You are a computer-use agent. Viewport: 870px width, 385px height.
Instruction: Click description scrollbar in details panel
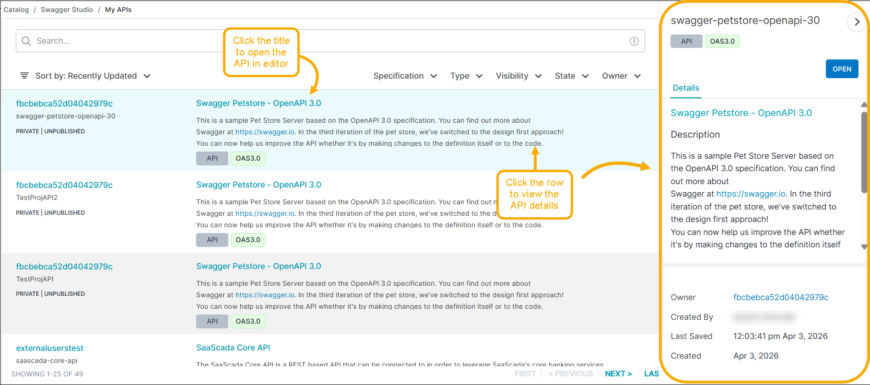click(864, 153)
